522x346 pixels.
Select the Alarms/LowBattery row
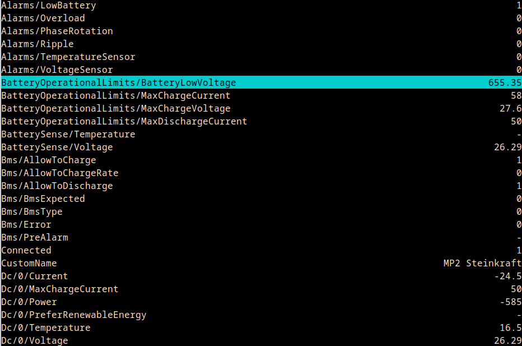49,6
